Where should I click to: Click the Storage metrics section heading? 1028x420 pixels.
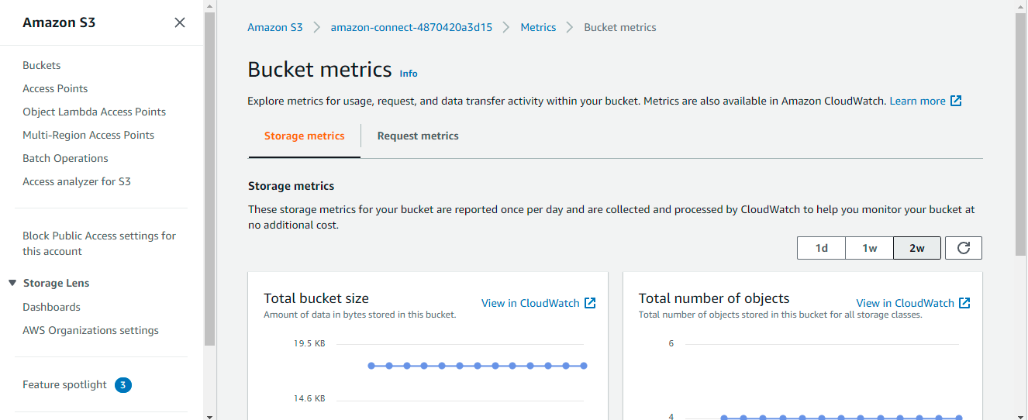pos(291,186)
